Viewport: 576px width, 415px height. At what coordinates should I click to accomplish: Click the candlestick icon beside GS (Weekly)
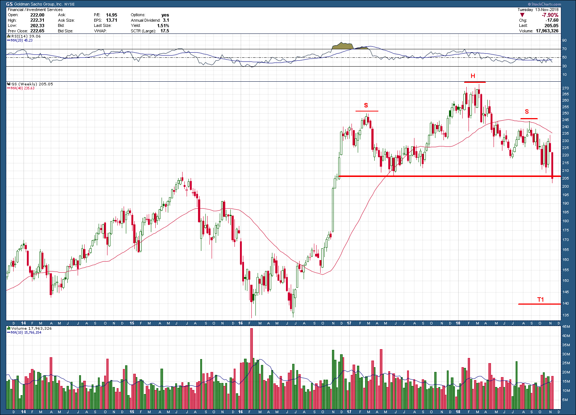(9, 84)
